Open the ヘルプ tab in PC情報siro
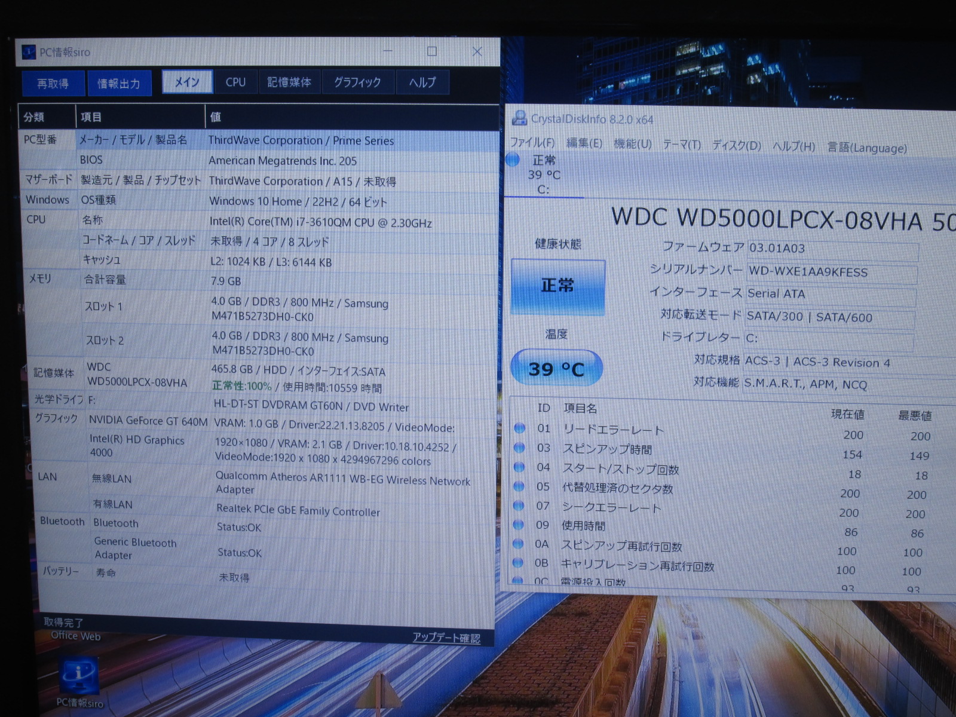956x717 pixels. (x=422, y=82)
